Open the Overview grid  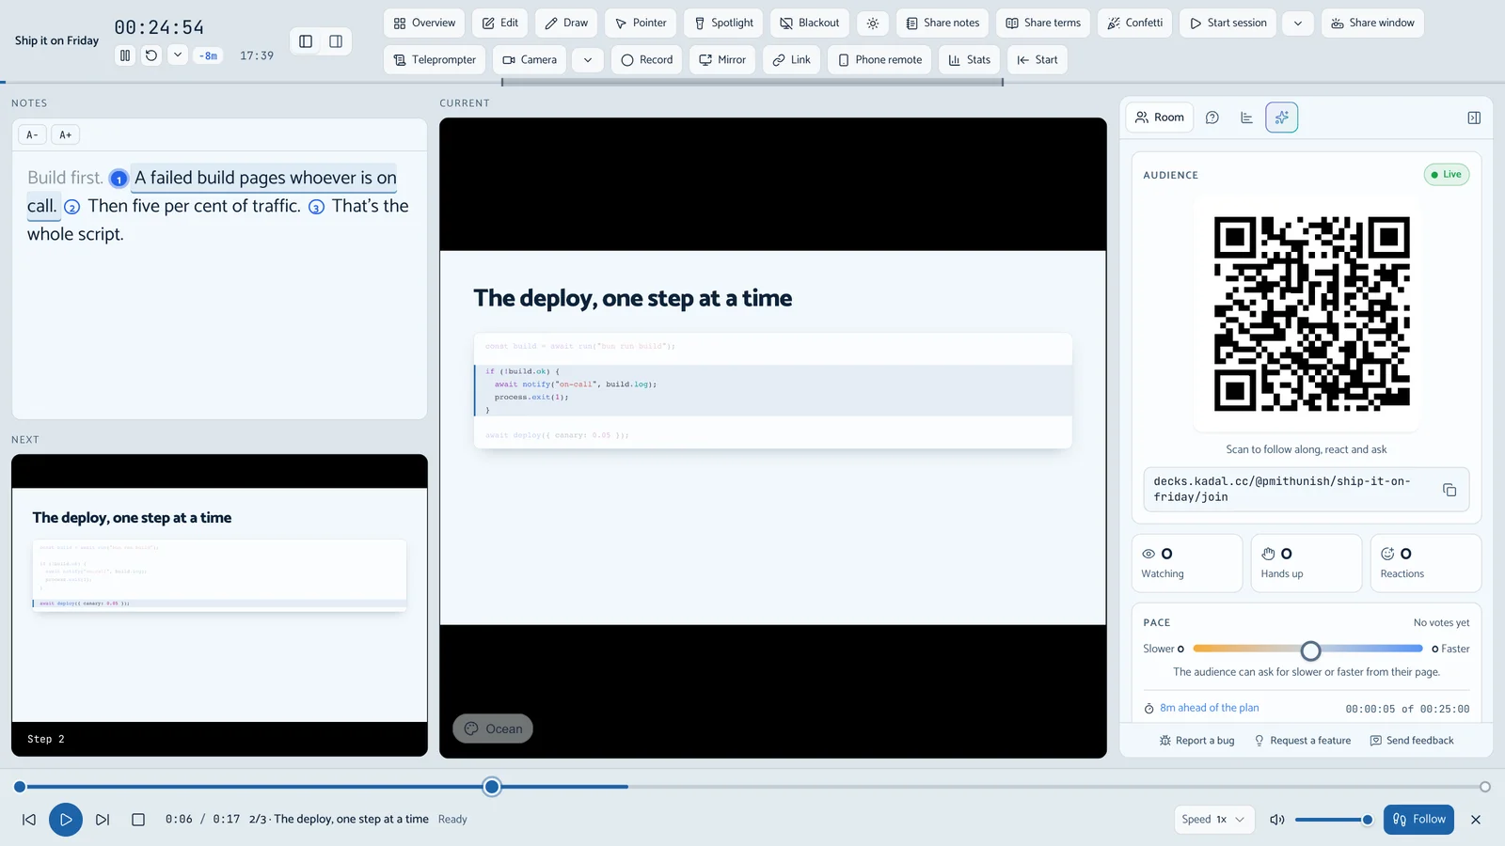[424, 23]
